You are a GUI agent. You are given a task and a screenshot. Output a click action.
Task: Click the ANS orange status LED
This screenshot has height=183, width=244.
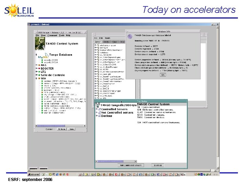[x=39, y=65]
